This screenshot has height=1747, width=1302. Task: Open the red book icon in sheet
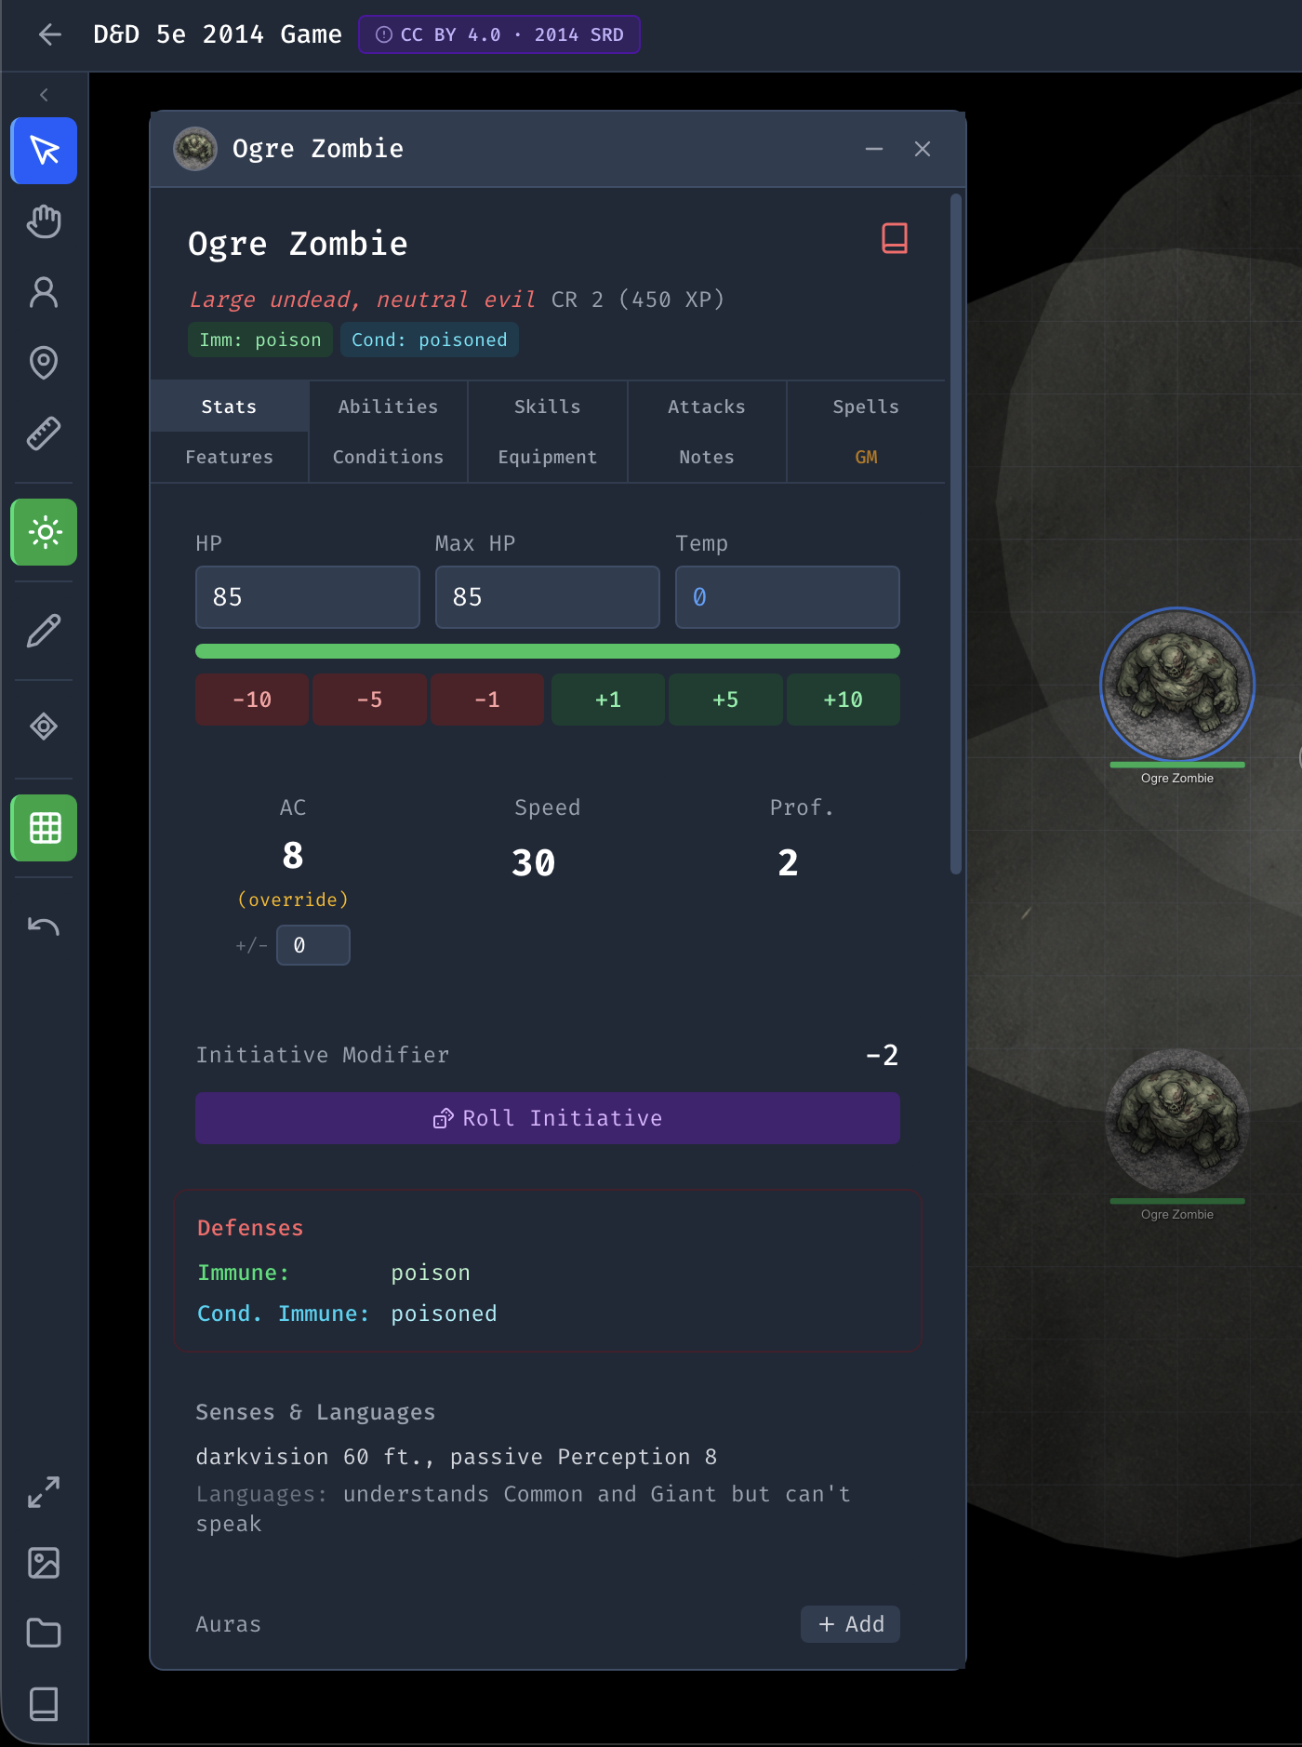click(895, 238)
